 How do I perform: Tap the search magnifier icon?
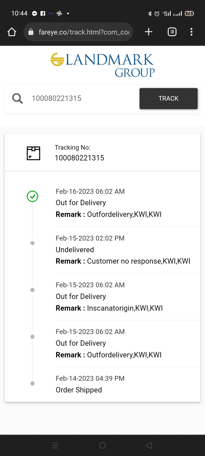click(17, 99)
